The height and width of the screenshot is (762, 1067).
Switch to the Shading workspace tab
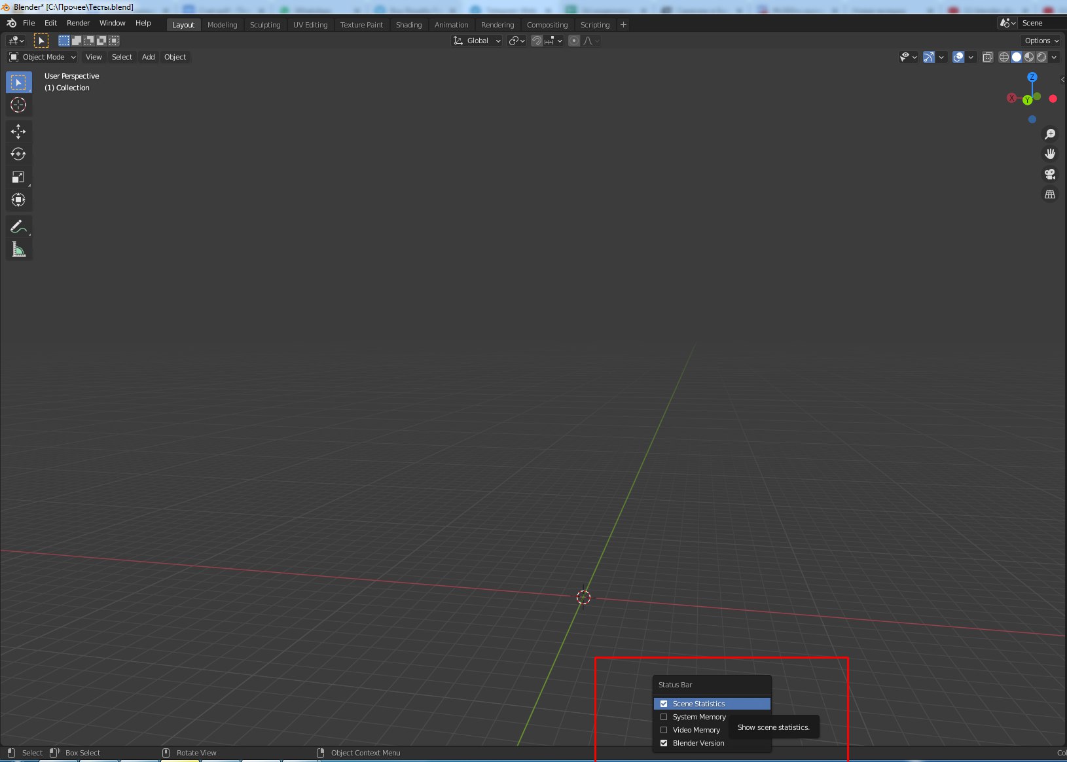click(409, 25)
